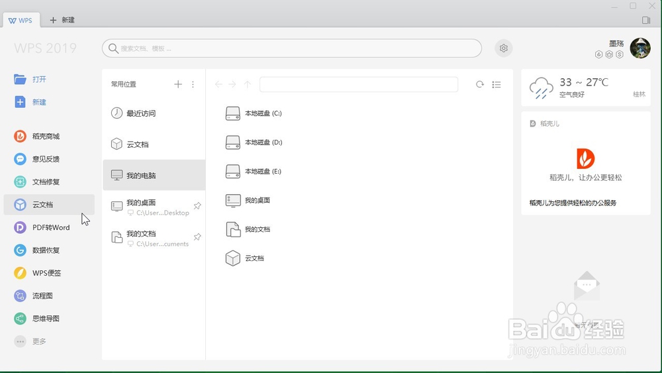Click the username 墨殇
662x373 pixels.
pos(616,43)
